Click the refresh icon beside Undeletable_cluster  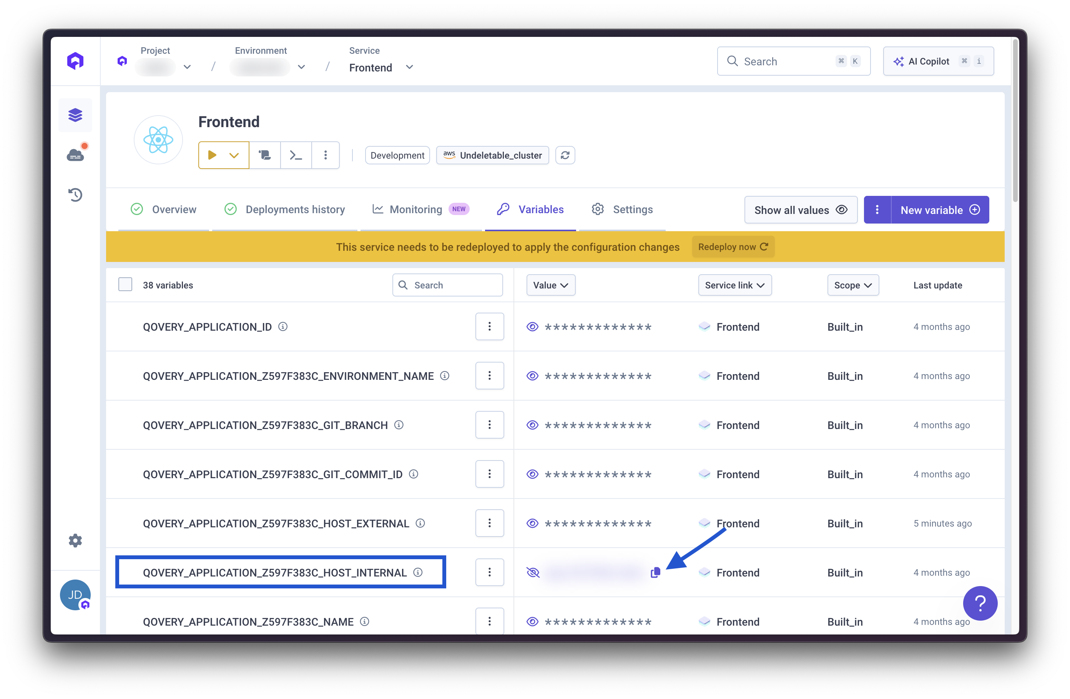pos(565,156)
